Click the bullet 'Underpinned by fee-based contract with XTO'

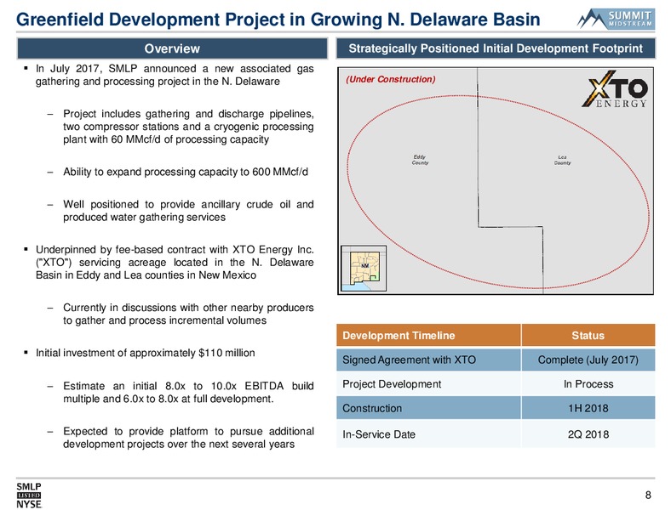tap(175, 263)
